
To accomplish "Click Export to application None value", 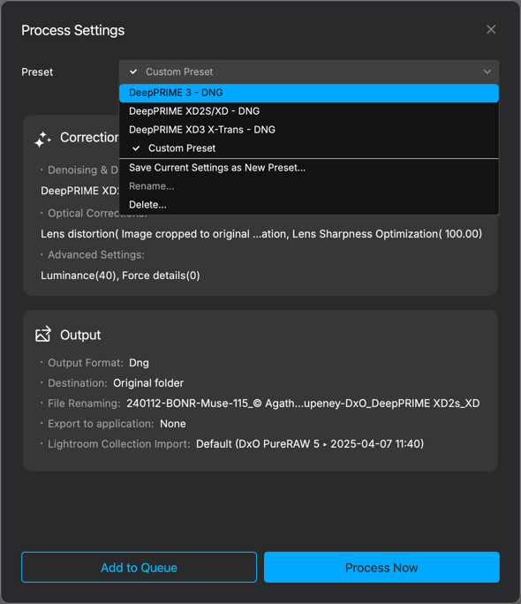I will click(x=173, y=424).
